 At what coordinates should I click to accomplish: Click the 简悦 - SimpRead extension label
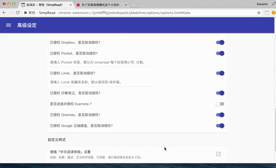pos(42,12)
